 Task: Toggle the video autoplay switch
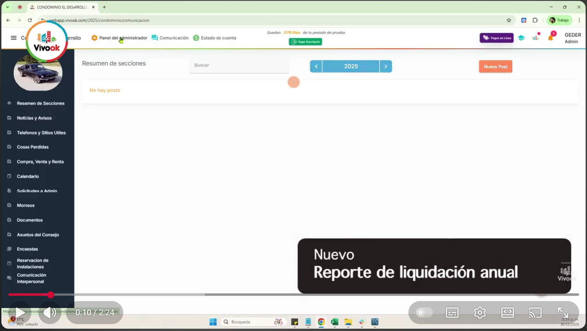point(424,313)
